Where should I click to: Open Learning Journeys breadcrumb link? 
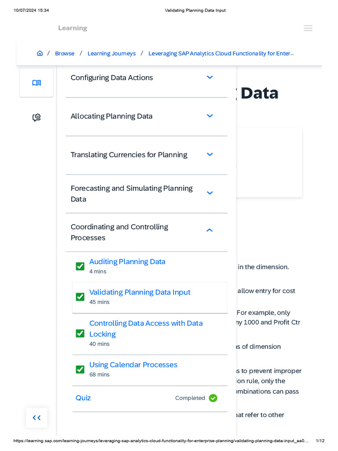click(111, 53)
